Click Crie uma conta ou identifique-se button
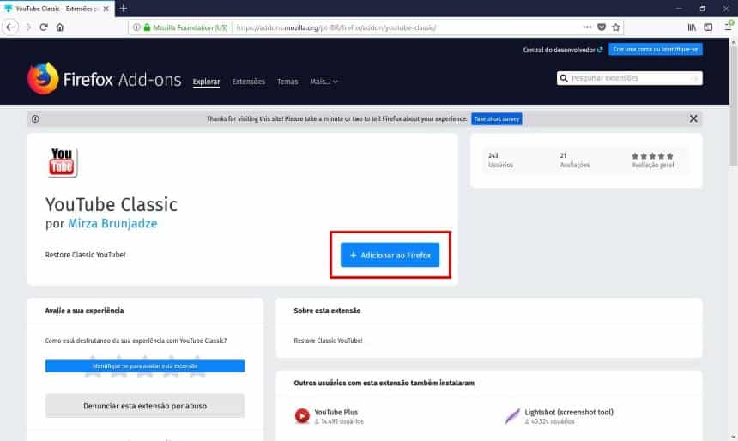The width and height of the screenshot is (738, 441). (x=655, y=50)
